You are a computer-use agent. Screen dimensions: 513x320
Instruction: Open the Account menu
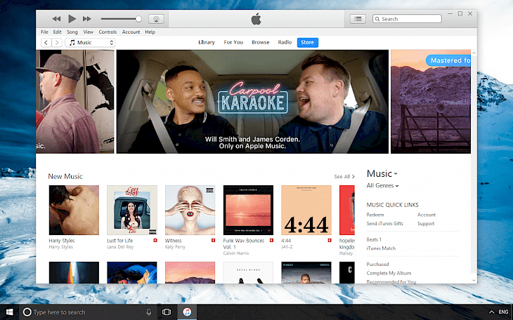coord(131,32)
